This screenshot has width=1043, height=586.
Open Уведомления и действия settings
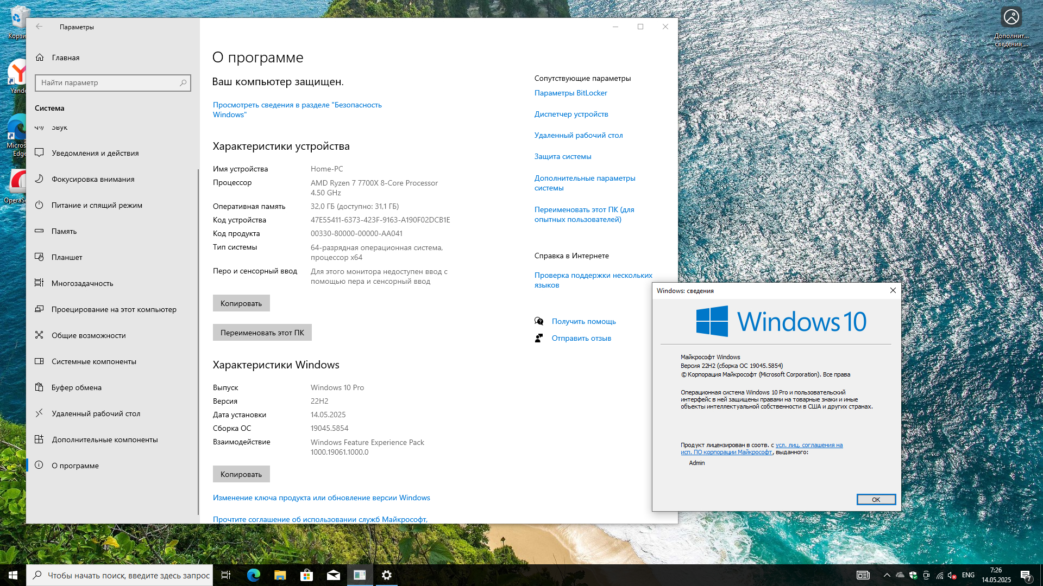coord(95,153)
